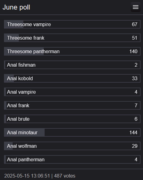Choose the Anal vampire poll entry
The height and width of the screenshot is (180, 143).
(x=72, y=92)
